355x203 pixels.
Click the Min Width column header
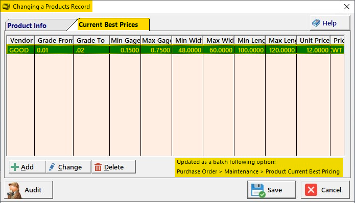click(187, 40)
